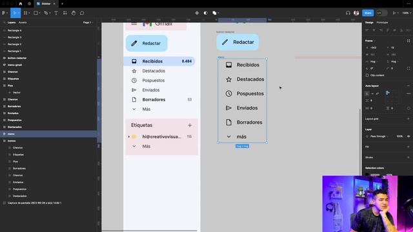This screenshot has height=232, width=413.
Task: Remove auto layout with the minus icon
Action: (408, 86)
